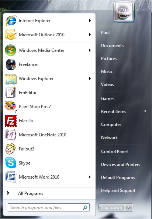Viewport: 152px width, 219px height.
Task: Open the Documents library
Action: pyautogui.click(x=112, y=46)
